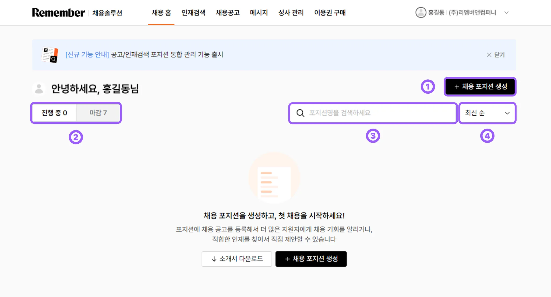The width and height of the screenshot is (551, 297).
Task: Go to 인재검색 menu
Action: click(193, 13)
